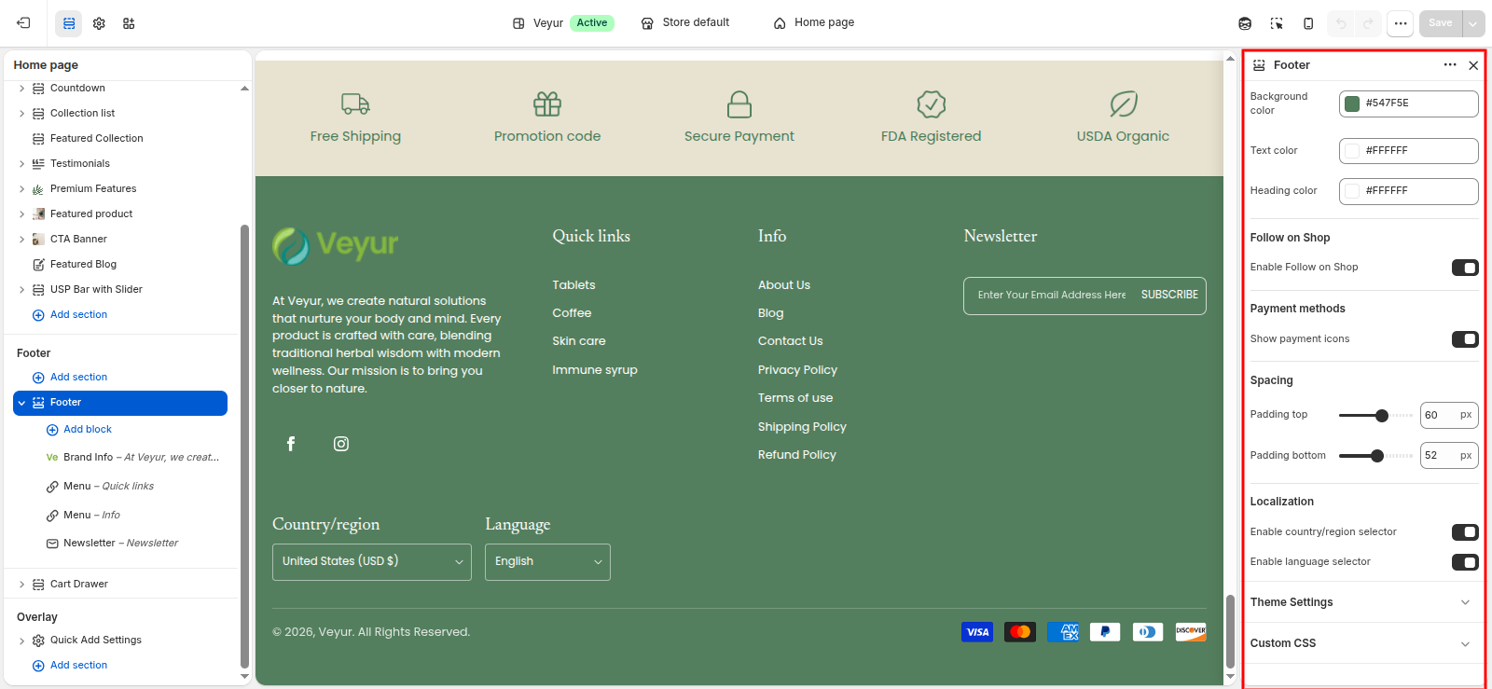Image resolution: width=1492 pixels, height=689 pixels.
Task: Click the Text color swatch
Action: click(x=1352, y=151)
